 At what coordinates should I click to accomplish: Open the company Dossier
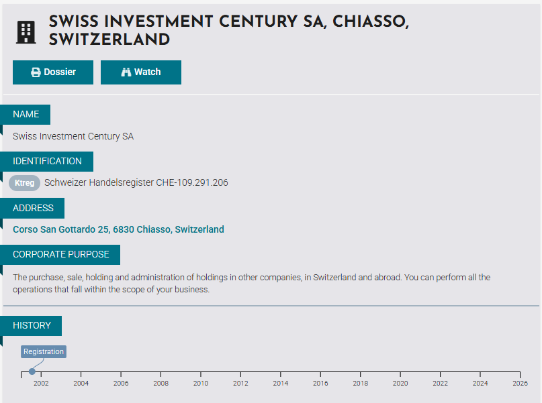pyautogui.click(x=53, y=72)
